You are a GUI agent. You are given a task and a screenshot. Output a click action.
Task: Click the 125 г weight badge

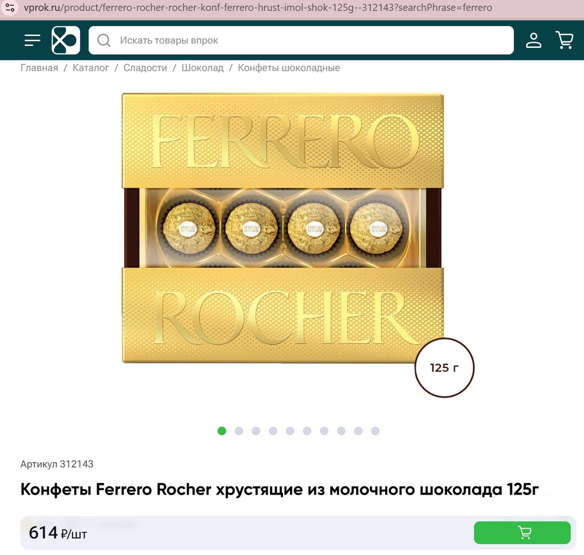pyautogui.click(x=444, y=368)
